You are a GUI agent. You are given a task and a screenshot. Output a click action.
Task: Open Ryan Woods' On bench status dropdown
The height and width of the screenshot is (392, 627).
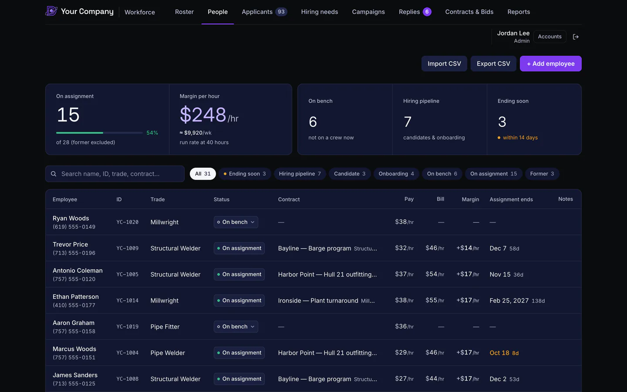[236, 222]
